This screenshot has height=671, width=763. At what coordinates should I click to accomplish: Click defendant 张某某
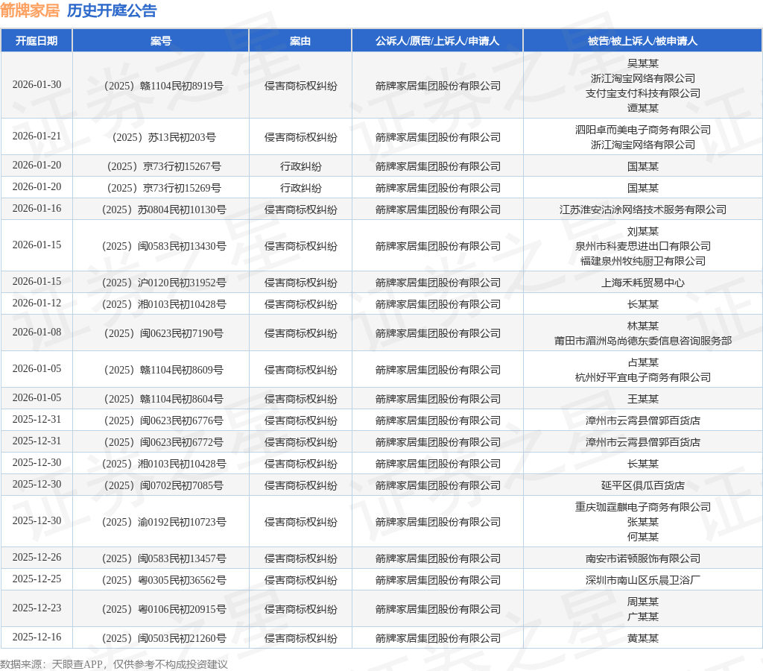pyautogui.click(x=642, y=522)
